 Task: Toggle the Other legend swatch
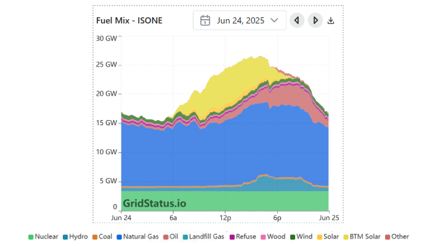[x=388, y=237]
